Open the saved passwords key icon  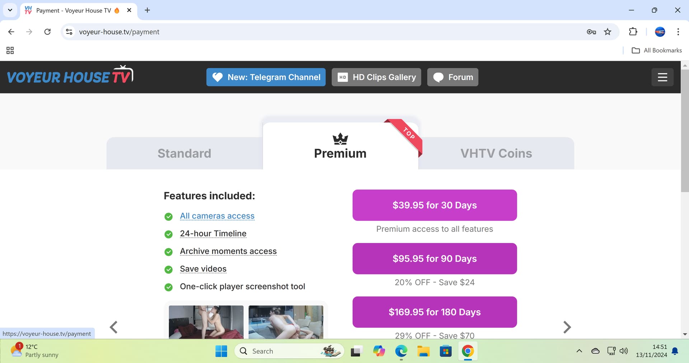591,32
